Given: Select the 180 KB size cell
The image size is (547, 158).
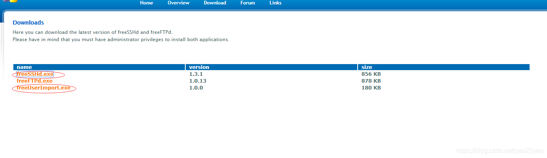Looking at the screenshot, I should tap(371, 87).
